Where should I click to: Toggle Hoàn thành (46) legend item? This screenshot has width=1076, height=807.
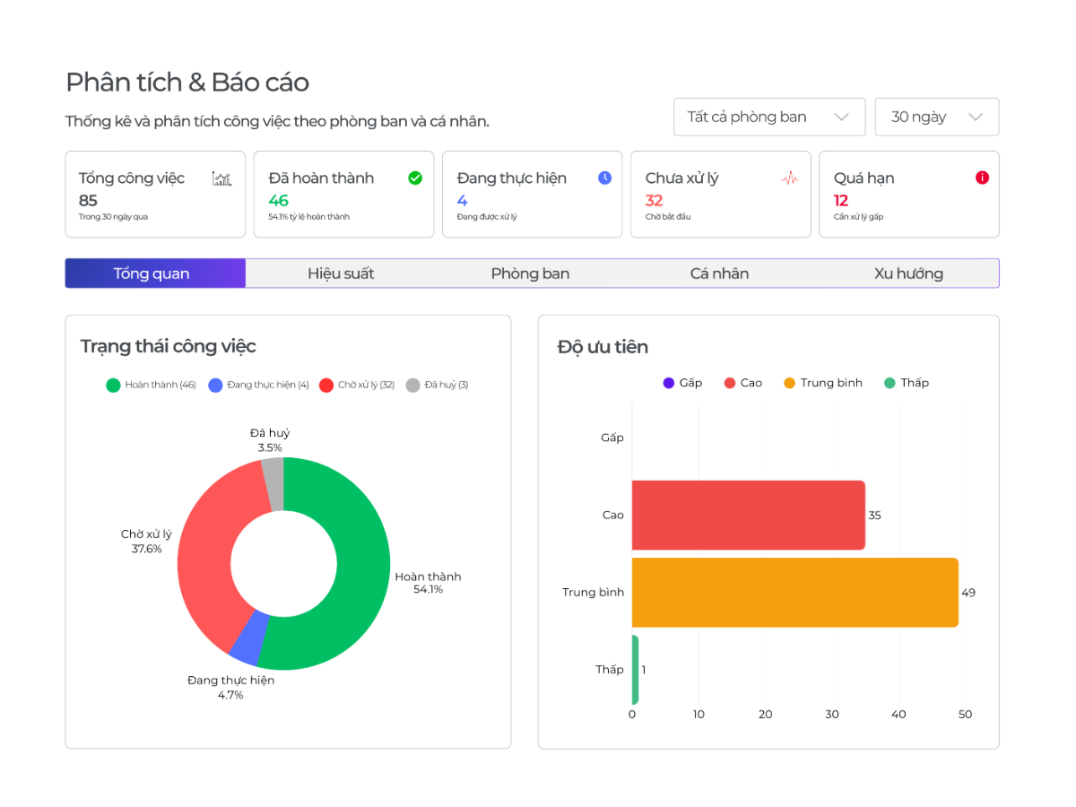click(151, 385)
